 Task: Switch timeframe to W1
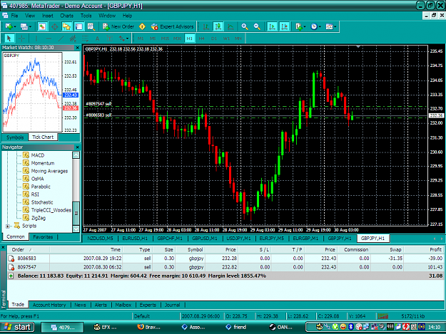[226, 38]
